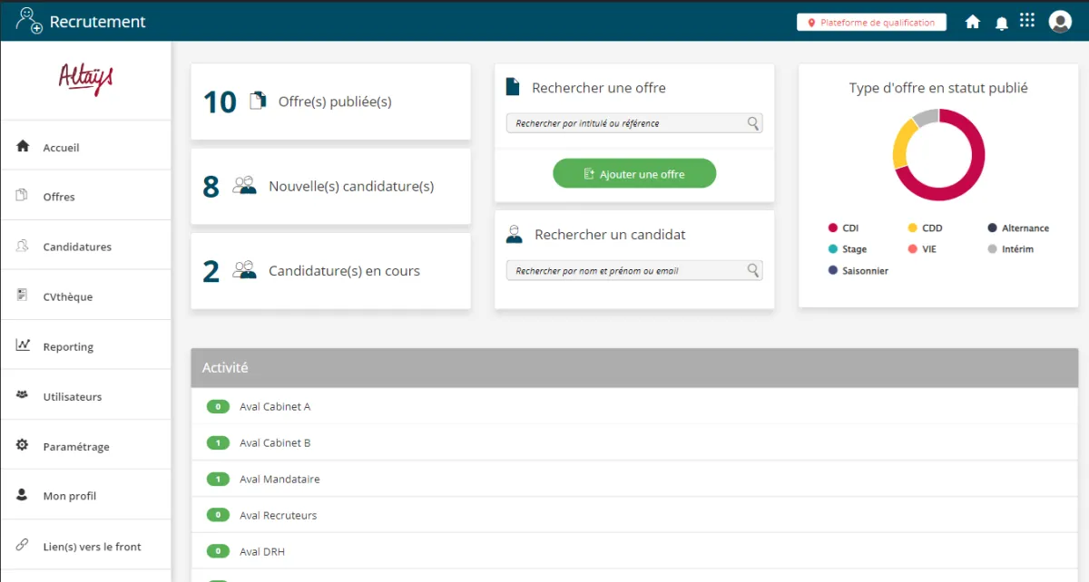Open the notifications bell icon

point(1002,23)
